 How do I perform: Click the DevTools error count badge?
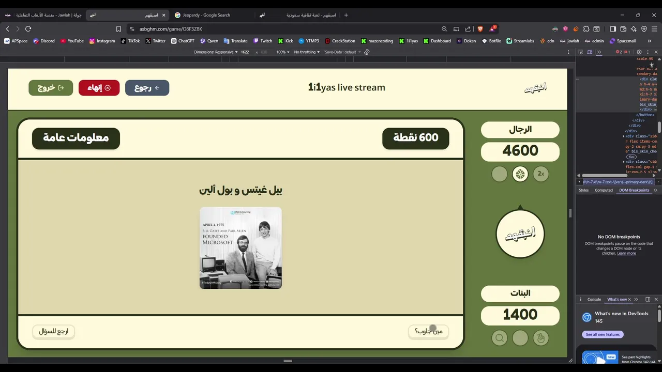pyautogui.click(x=619, y=52)
